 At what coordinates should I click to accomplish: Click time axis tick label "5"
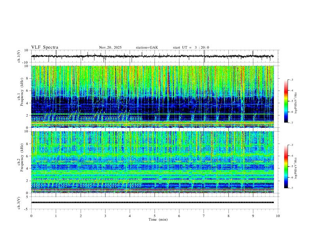tap(155, 216)
